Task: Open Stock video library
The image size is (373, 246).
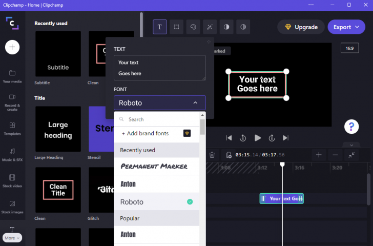Action: [x=12, y=181]
